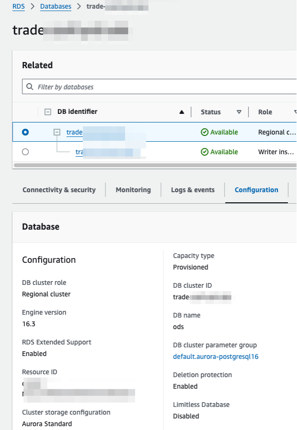Image resolution: width=297 pixels, height=430 pixels.
Task: Click the Regional cluster role value in Configuration
Action: (x=46, y=294)
